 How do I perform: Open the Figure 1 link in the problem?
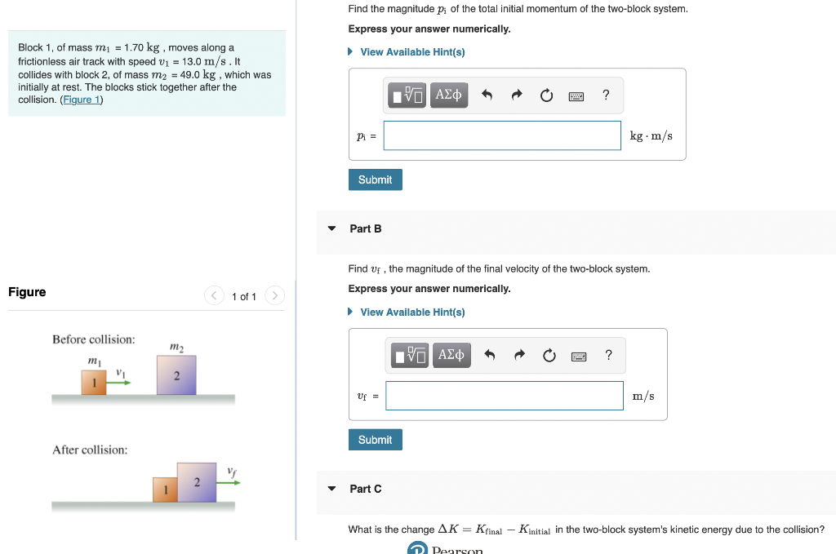(82, 98)
